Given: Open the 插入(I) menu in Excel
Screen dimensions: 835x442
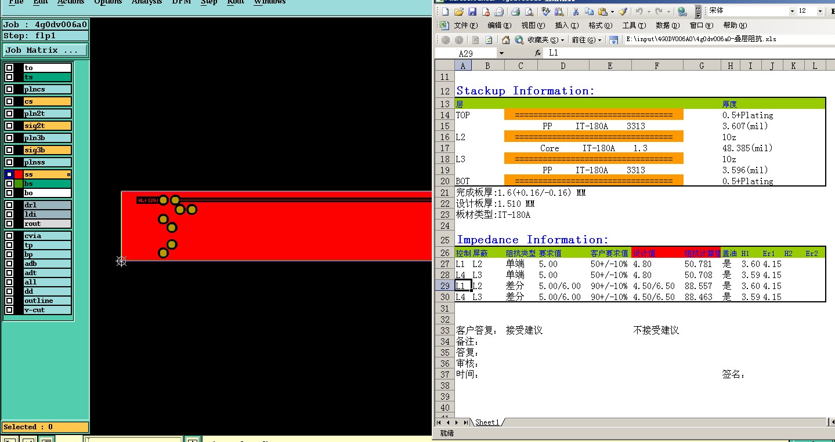Looking at the screenshot, I should (x=567, y=25).
